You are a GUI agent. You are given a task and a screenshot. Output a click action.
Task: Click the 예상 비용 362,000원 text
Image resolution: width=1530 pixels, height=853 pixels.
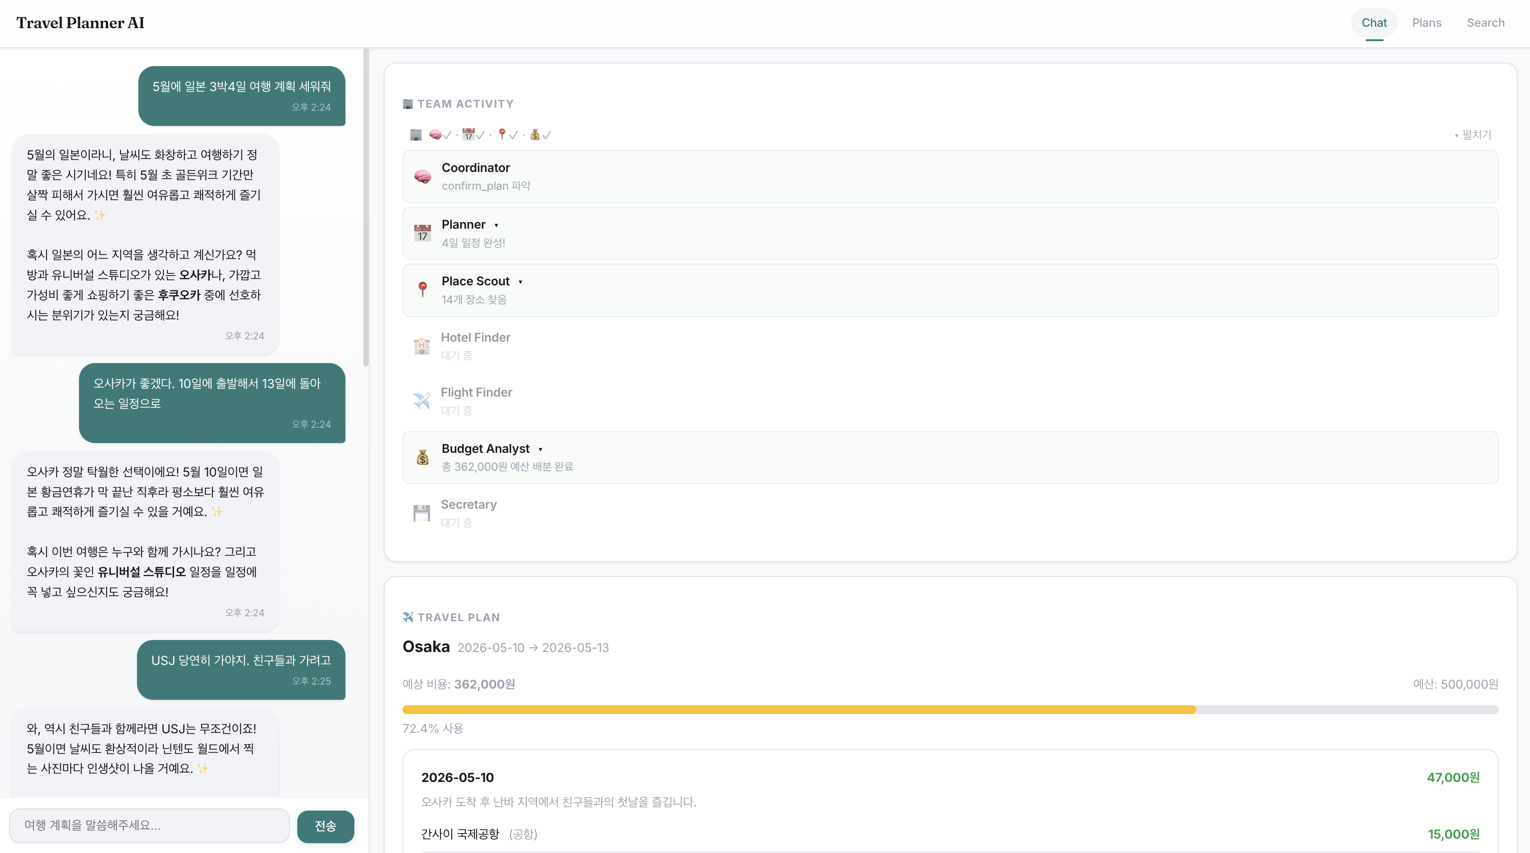coord(458,684)
